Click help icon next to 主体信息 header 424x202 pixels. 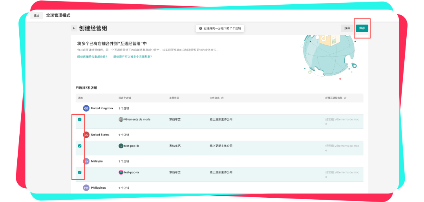tap(222, 98)
